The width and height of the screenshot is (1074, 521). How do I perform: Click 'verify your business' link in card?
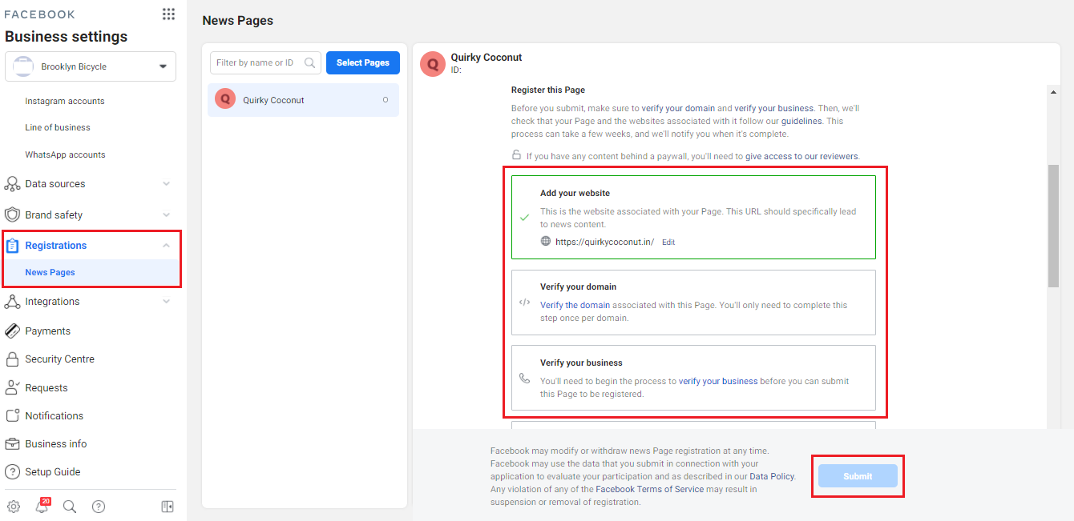(718, 381)
